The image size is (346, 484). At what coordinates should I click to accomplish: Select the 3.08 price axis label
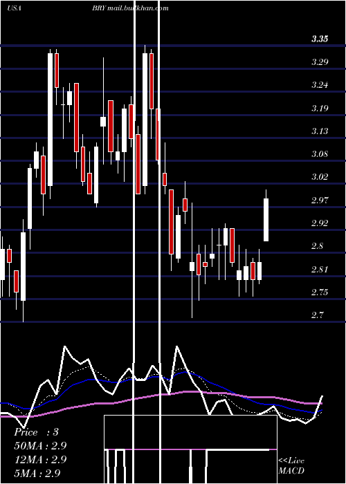[x=320, y=154]
